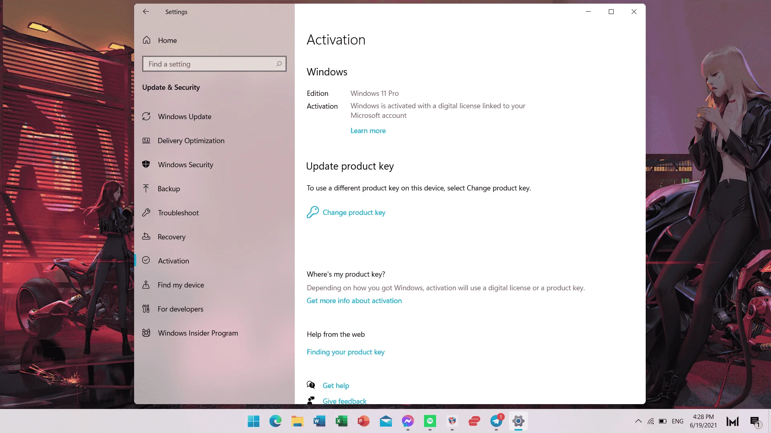Launch Microsoft Edge from taskbar
Image resolution: width=771 pixels, height=433 pixels.
tap(275, 421)
